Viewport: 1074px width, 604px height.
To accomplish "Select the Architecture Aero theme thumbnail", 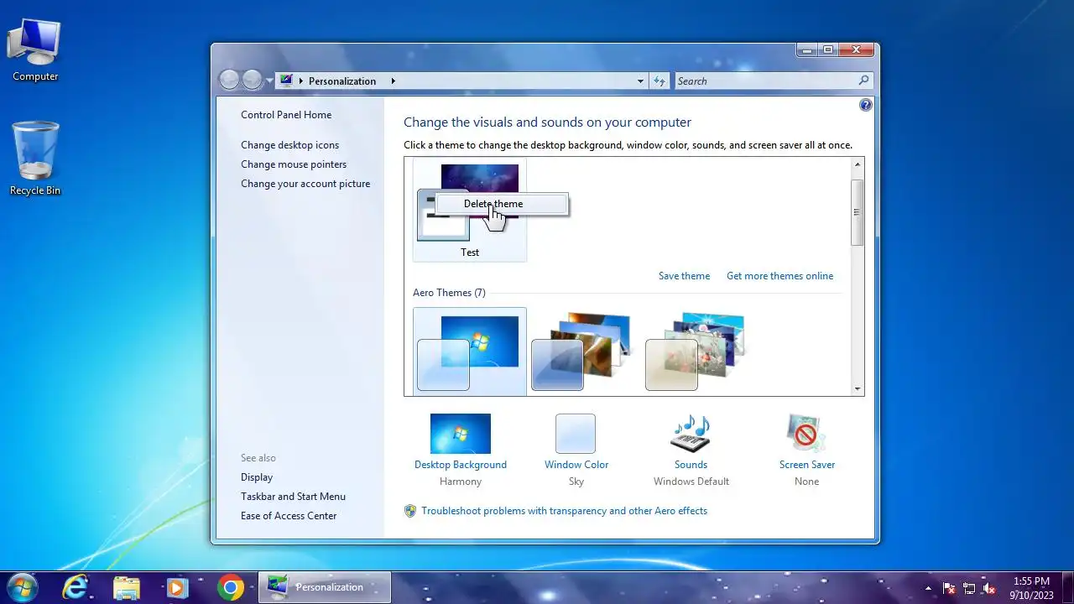I will (581, 351).
